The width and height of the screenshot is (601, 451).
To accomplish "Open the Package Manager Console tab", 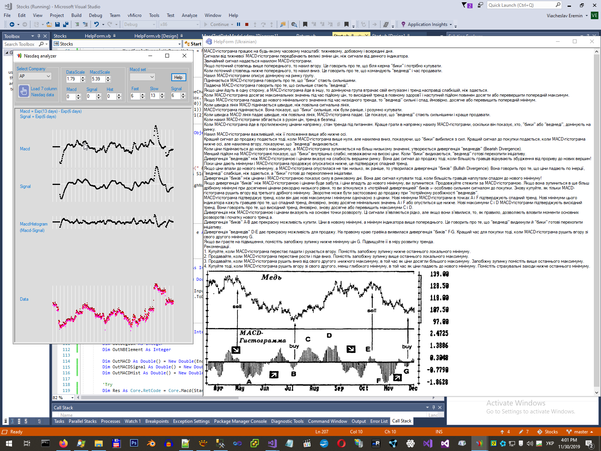I will coord(240,421).
